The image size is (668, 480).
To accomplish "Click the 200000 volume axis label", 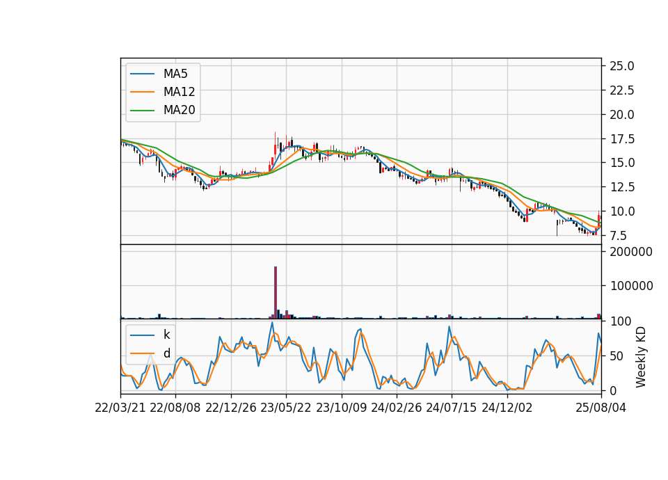I will click(x=631, y=252).
